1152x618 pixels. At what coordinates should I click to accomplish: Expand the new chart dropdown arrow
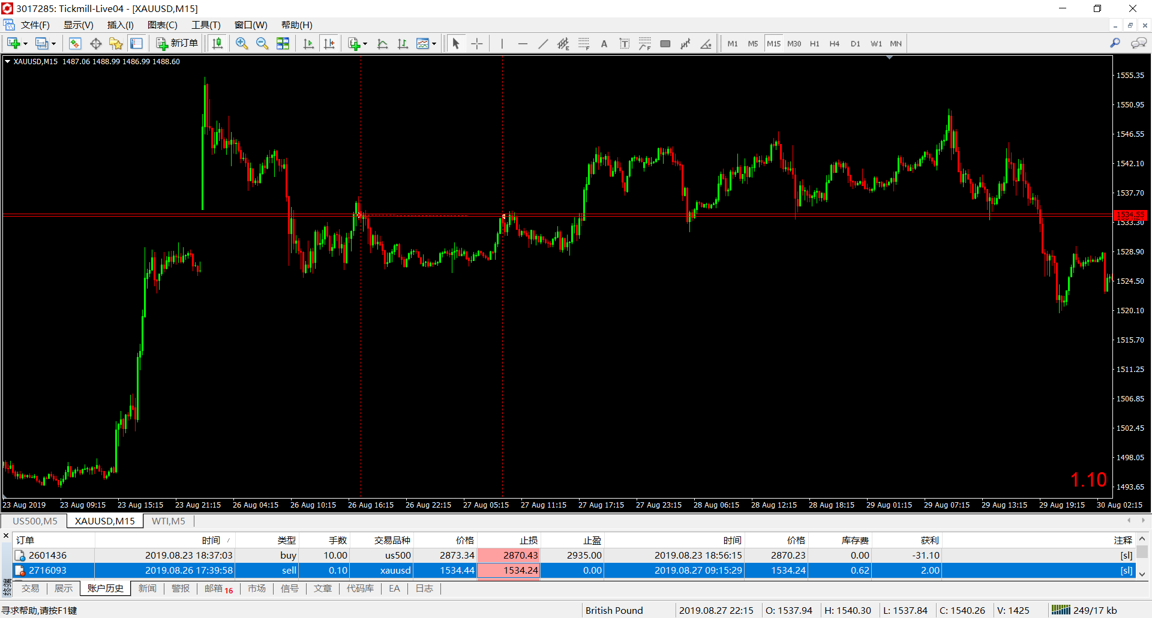coord(25,43)
